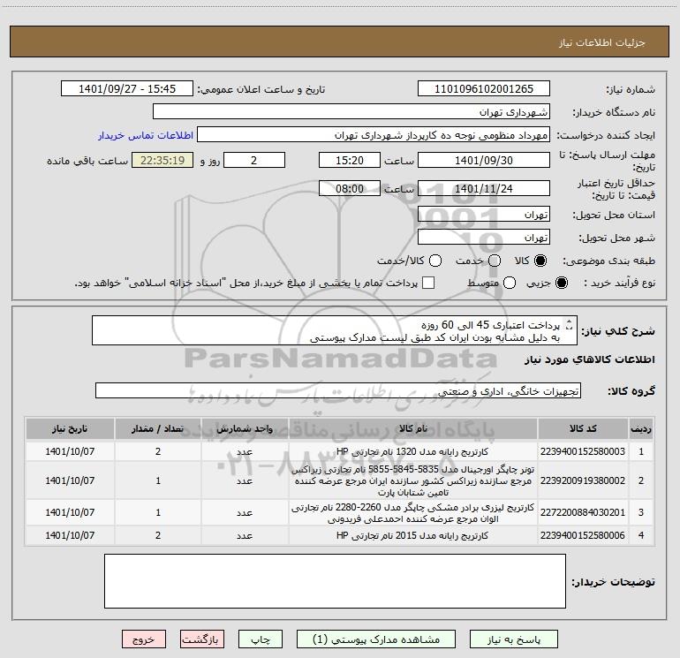The width and height of the screenshot is (680, 658).
Task: Open مشاهده مدارک پیوستی (1) button
Action: point(376,639)
